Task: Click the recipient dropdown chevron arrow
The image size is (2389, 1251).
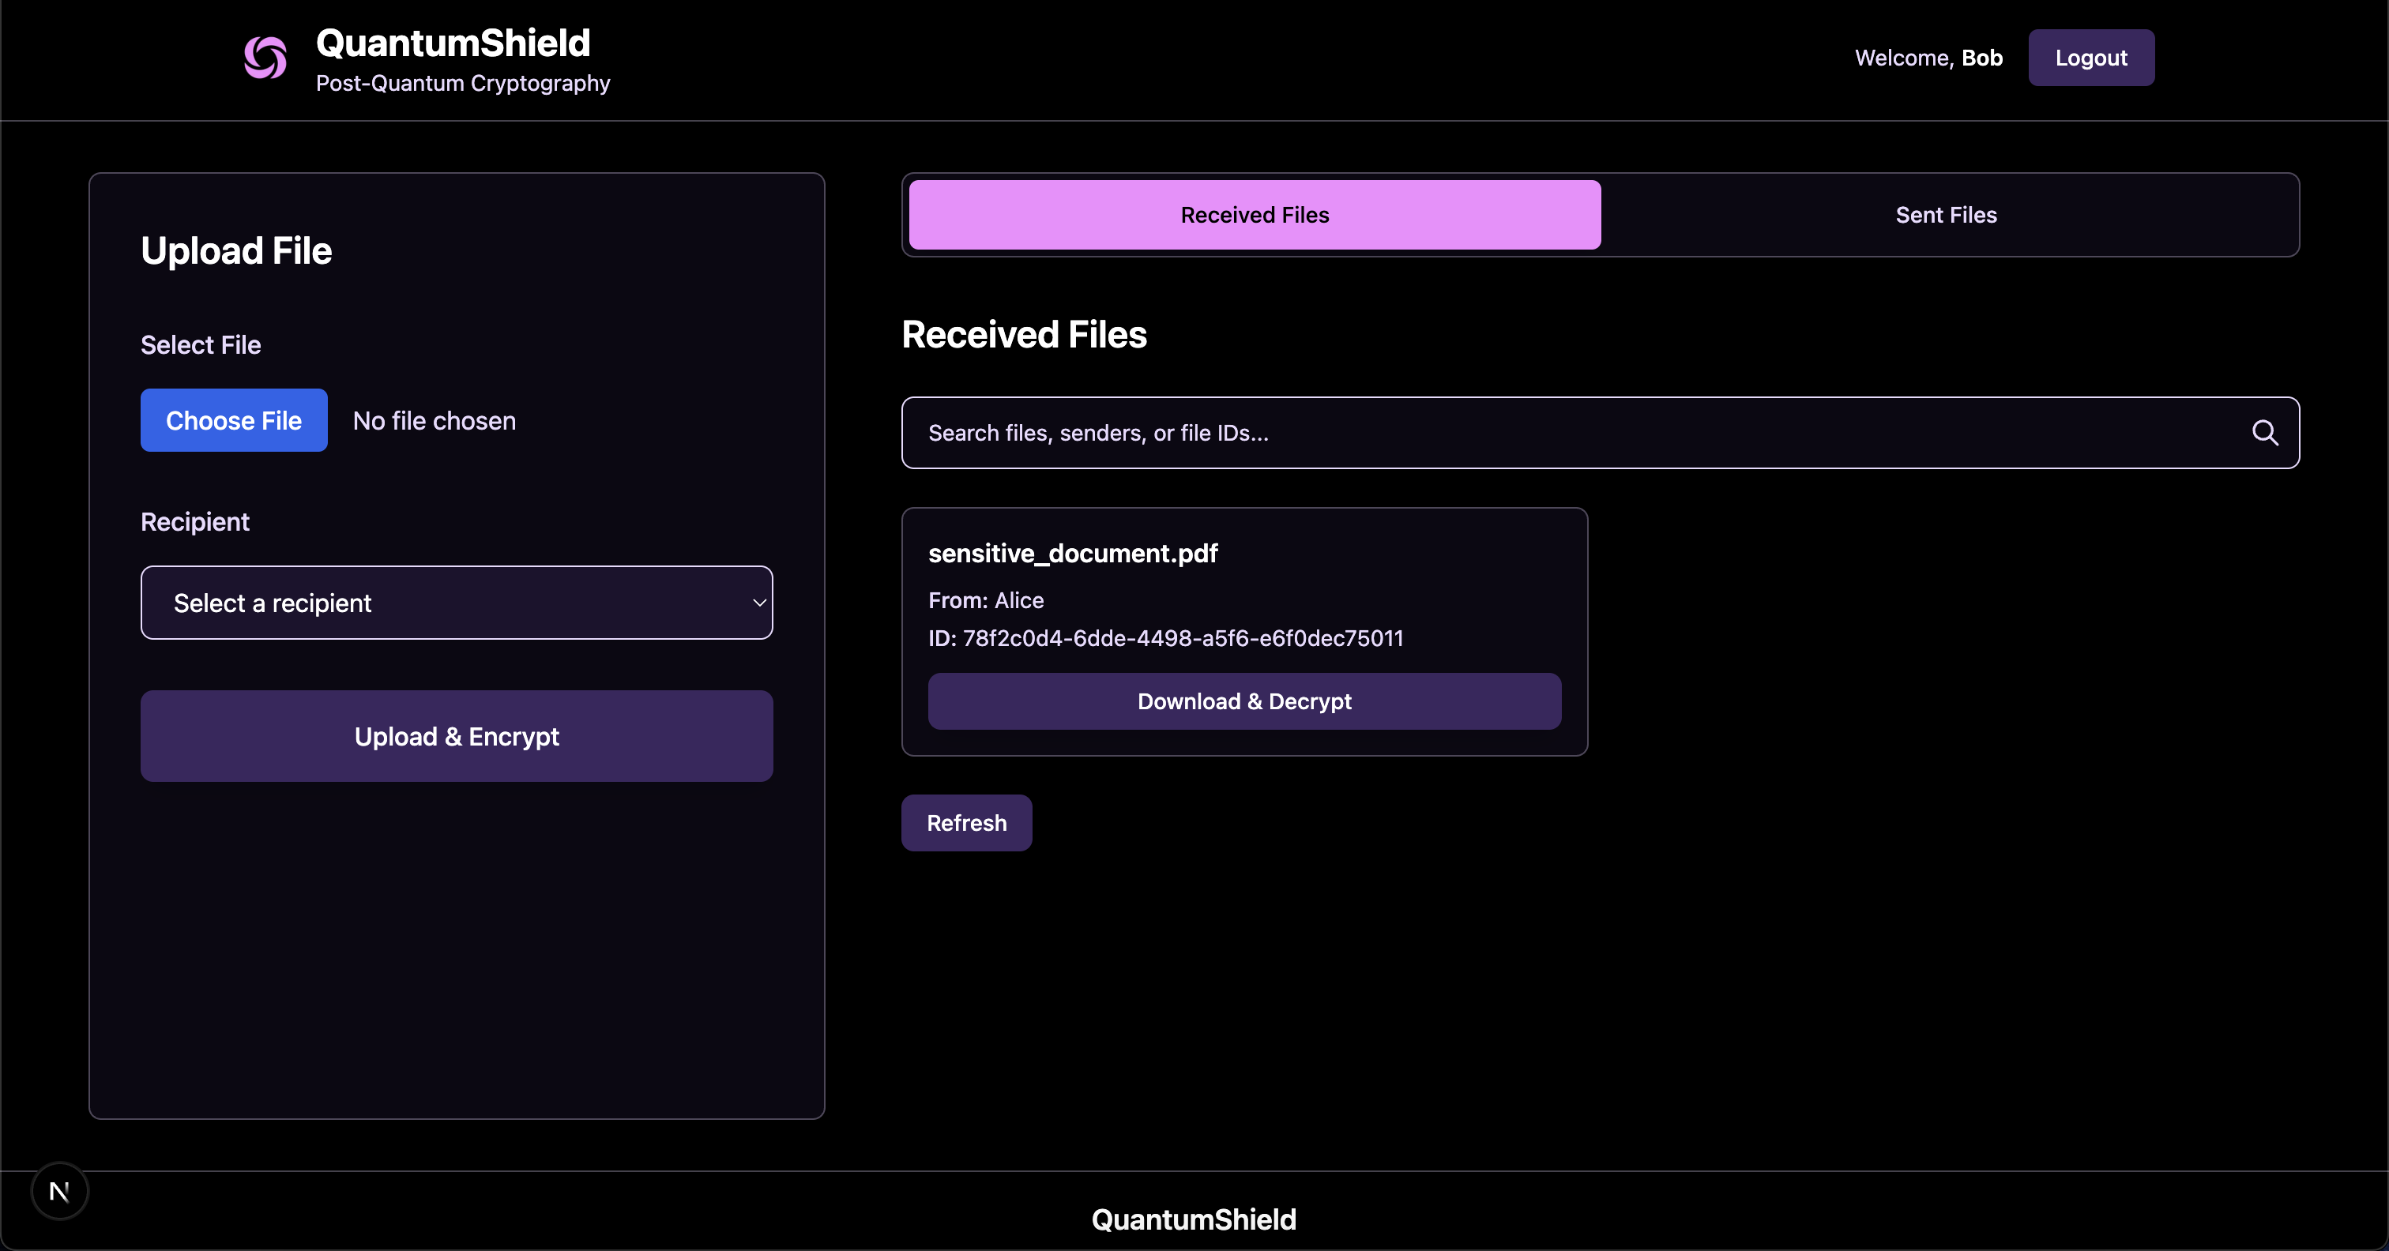Action: click(758, 603)
